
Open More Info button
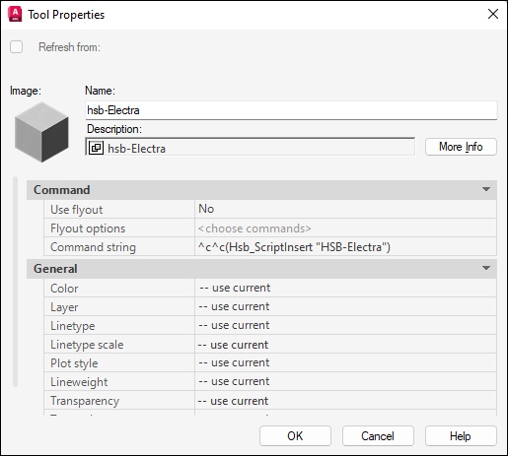click(x=461, y=147)
